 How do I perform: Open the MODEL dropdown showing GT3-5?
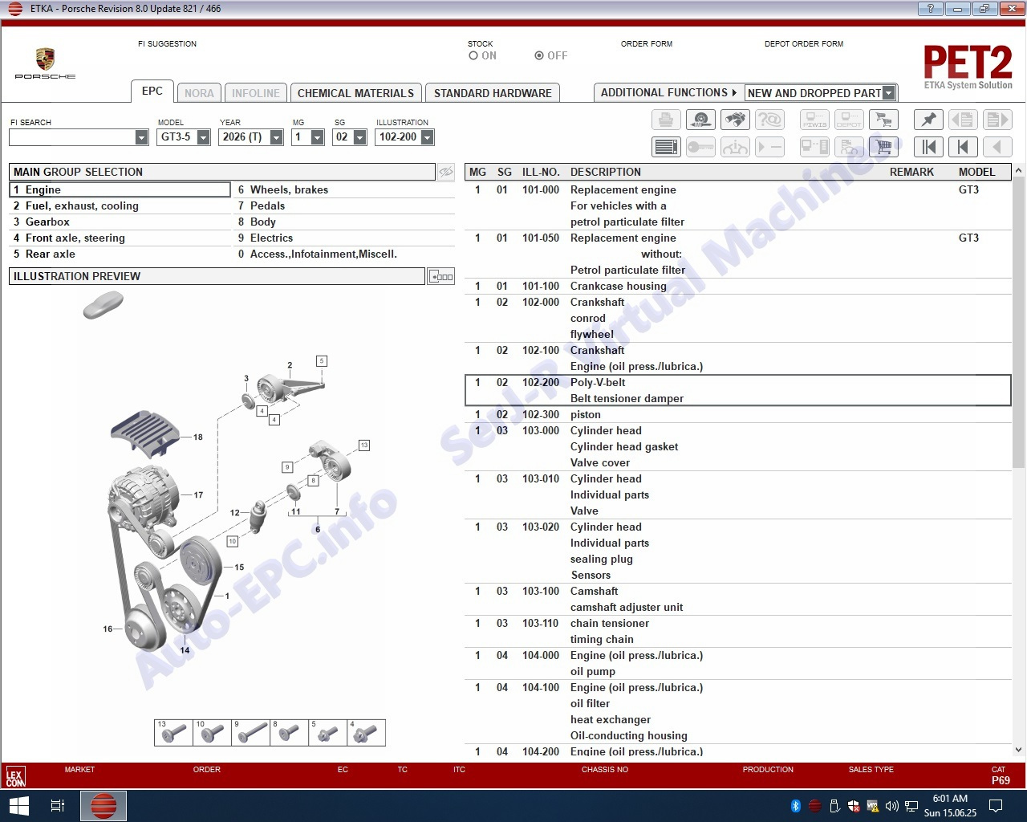(x=204, y=137)
